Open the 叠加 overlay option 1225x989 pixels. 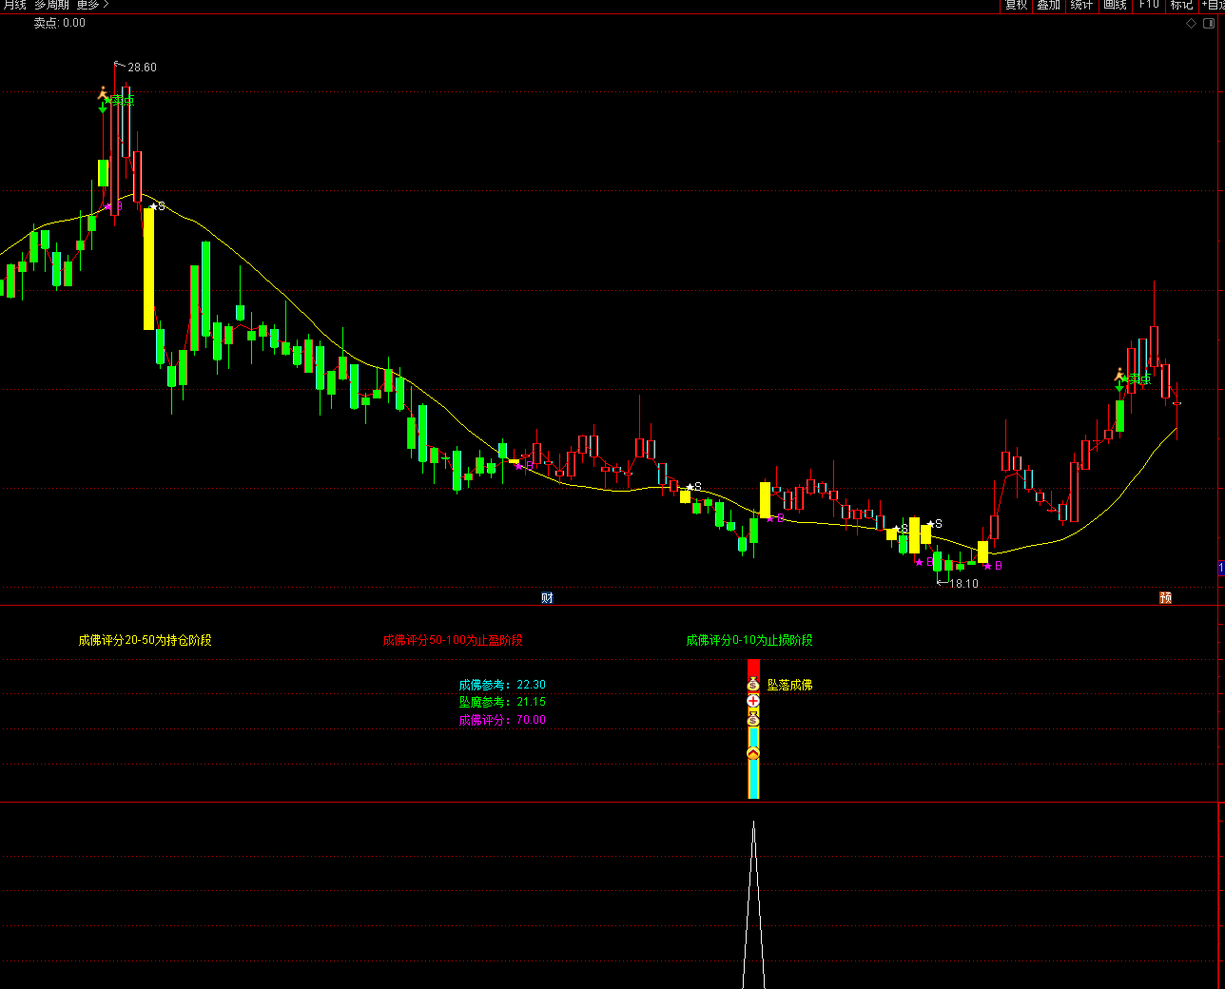click(x=1048, y=5)
